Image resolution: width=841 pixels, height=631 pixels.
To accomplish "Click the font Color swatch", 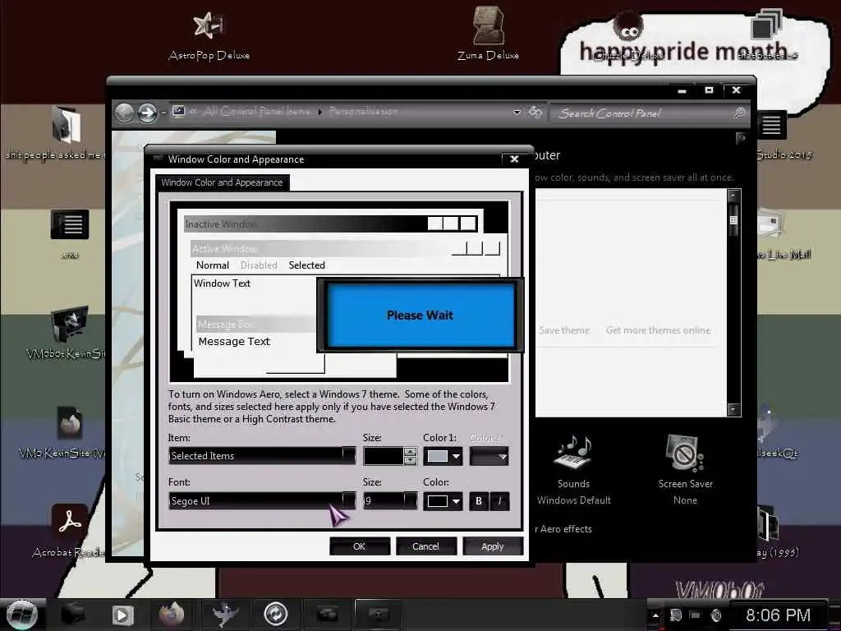I will point(437,501).
